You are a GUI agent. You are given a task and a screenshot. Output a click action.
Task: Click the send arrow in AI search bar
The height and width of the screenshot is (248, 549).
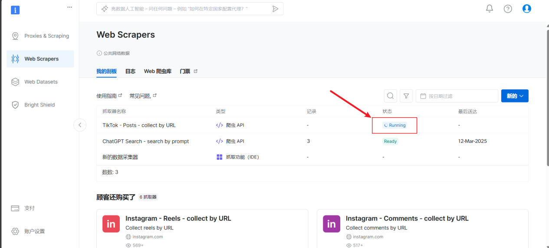coord(275,9)
